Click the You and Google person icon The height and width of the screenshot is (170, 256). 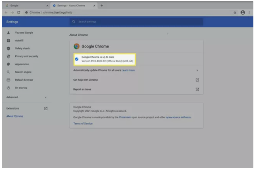pyautogui.click(x=8, y=33)
